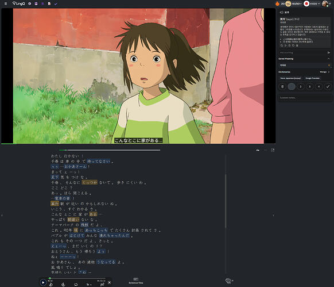Click the video subtitle こんなとこに家がある
Screen dimensions: 334x287
click(x=138, y=140)
